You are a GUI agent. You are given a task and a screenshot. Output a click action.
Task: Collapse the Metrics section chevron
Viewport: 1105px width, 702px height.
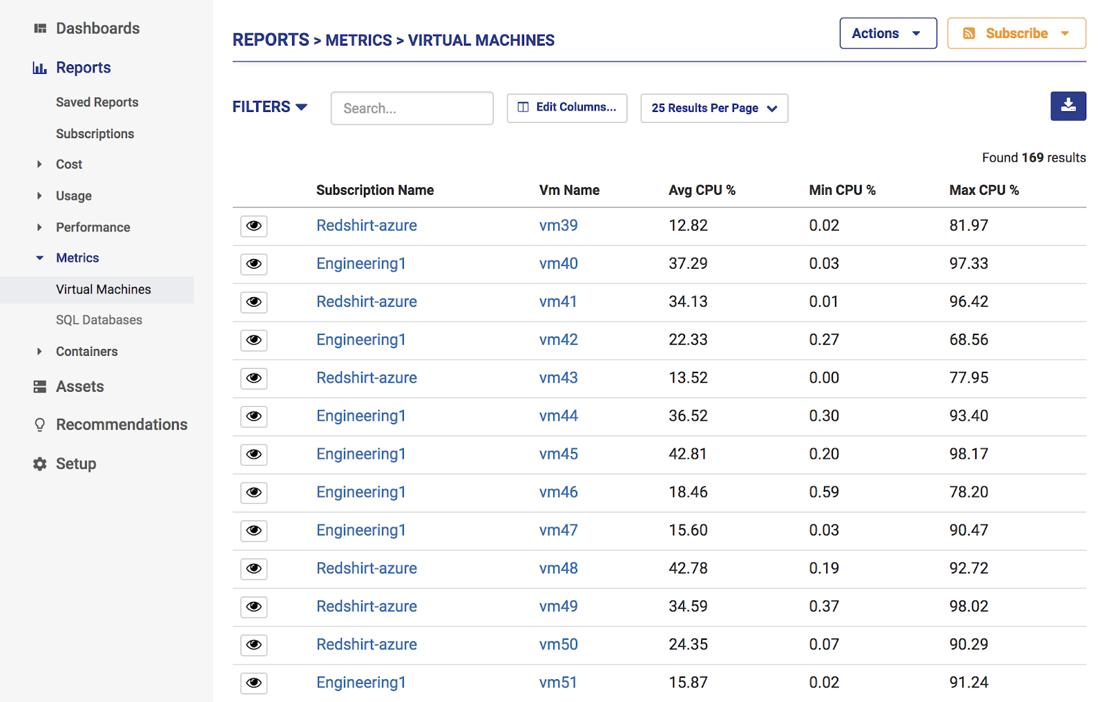coord(39,258)
